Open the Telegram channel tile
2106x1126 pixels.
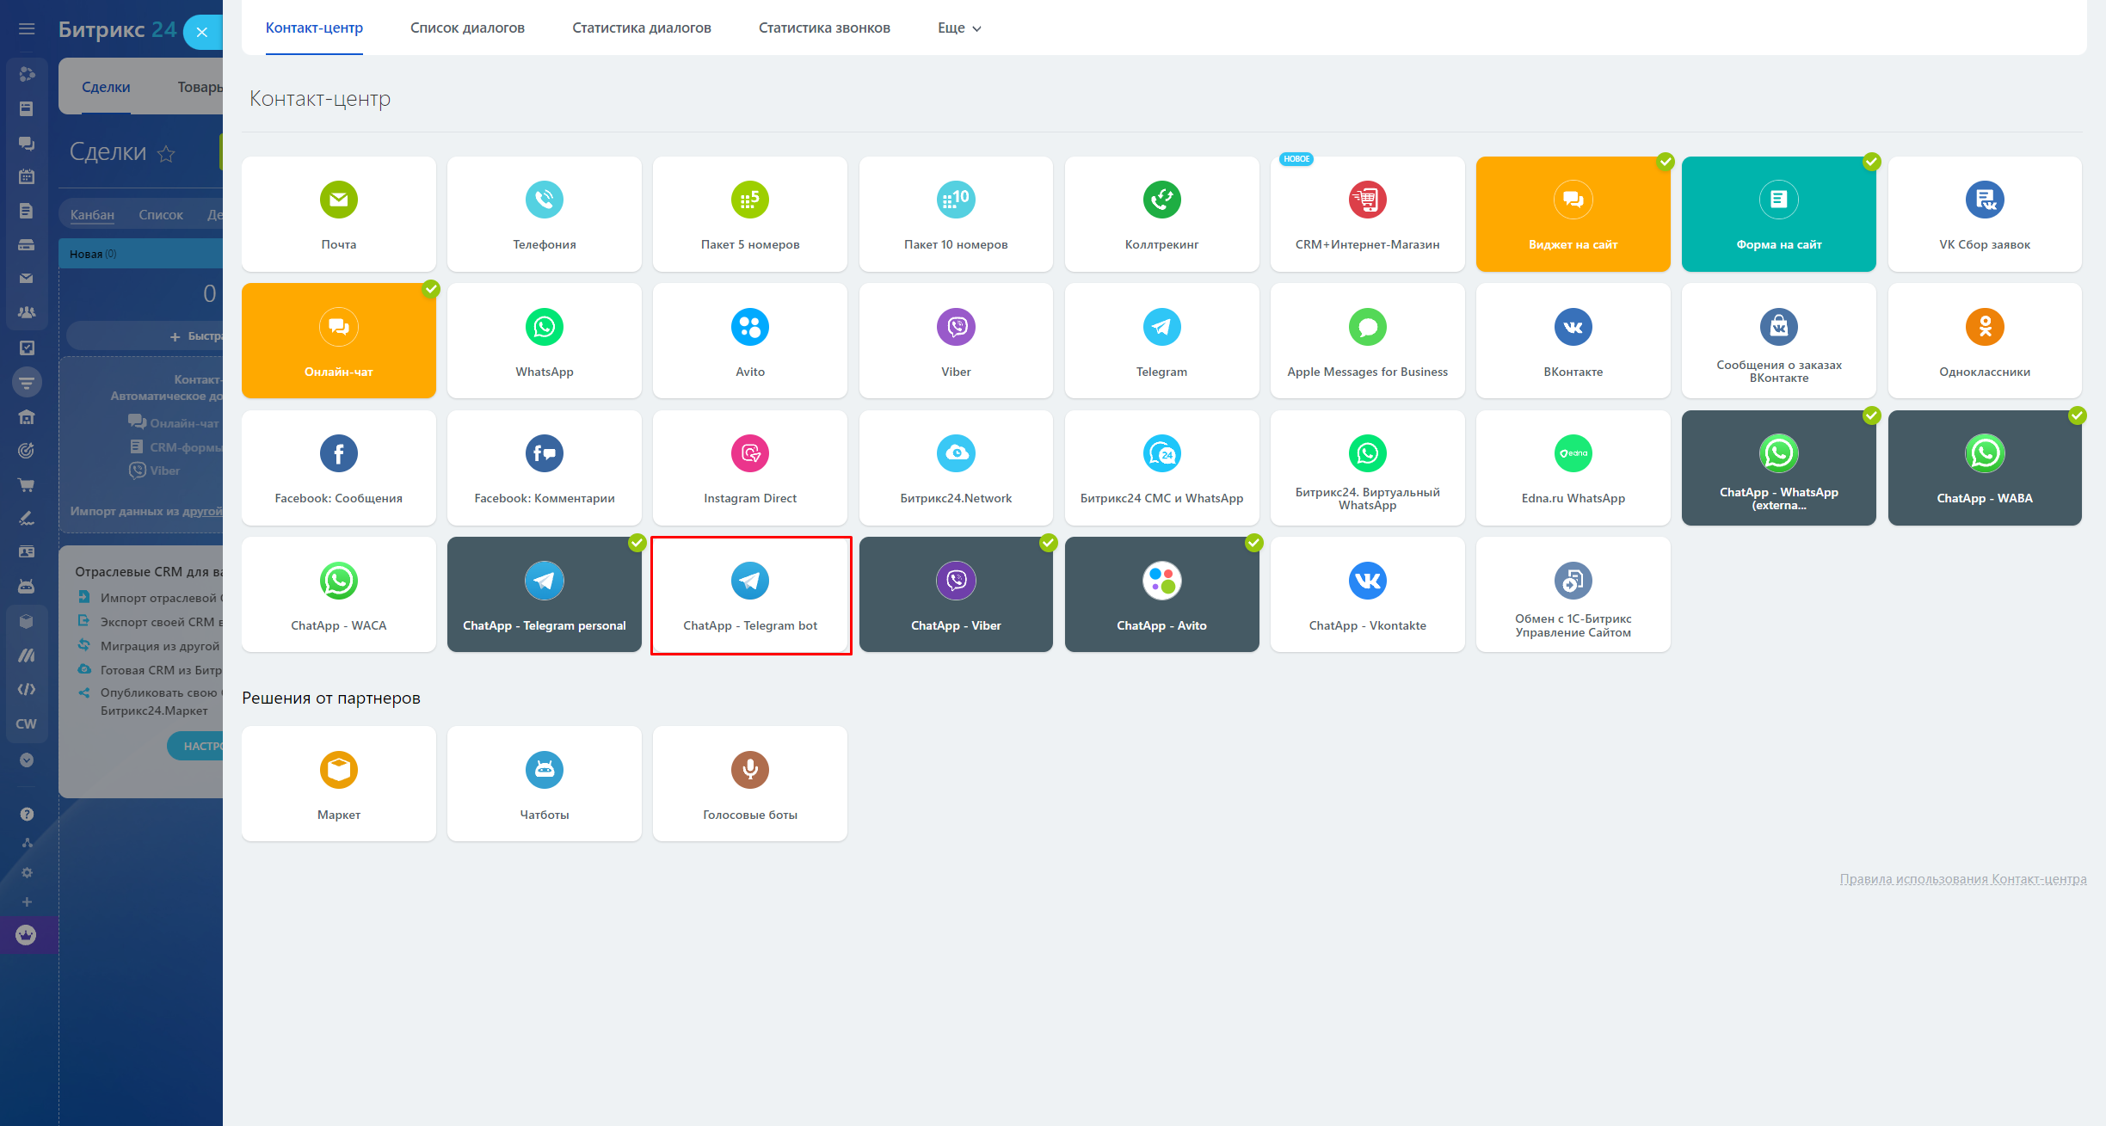[1161, 341]
